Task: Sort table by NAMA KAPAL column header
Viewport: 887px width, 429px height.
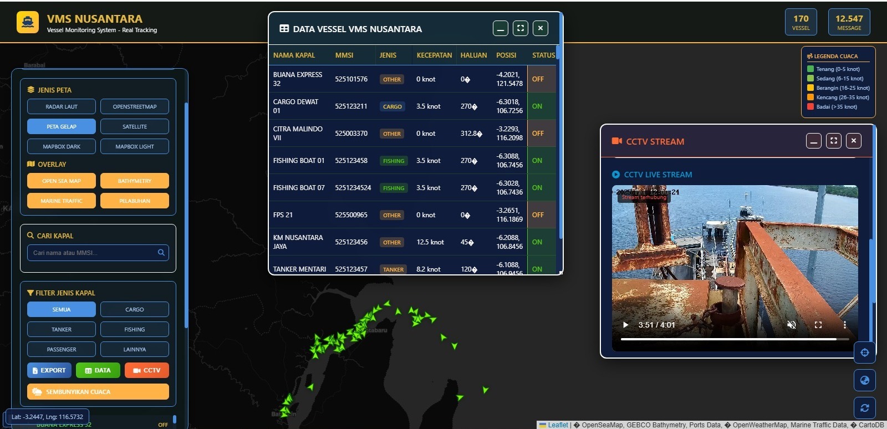Action: pyautogui.click(x=294, y=55)
